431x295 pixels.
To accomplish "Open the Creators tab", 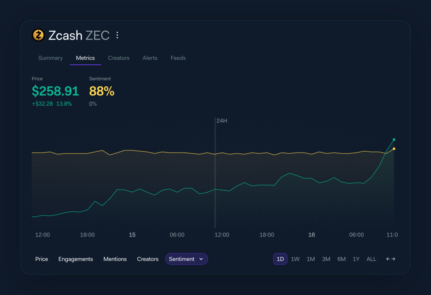I will tap(119, 58).
